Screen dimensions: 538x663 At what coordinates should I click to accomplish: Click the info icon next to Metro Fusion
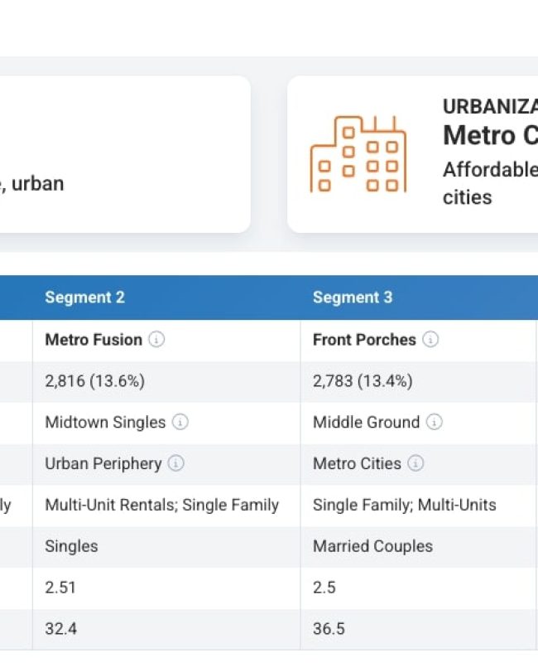click(x=157, y=340)
